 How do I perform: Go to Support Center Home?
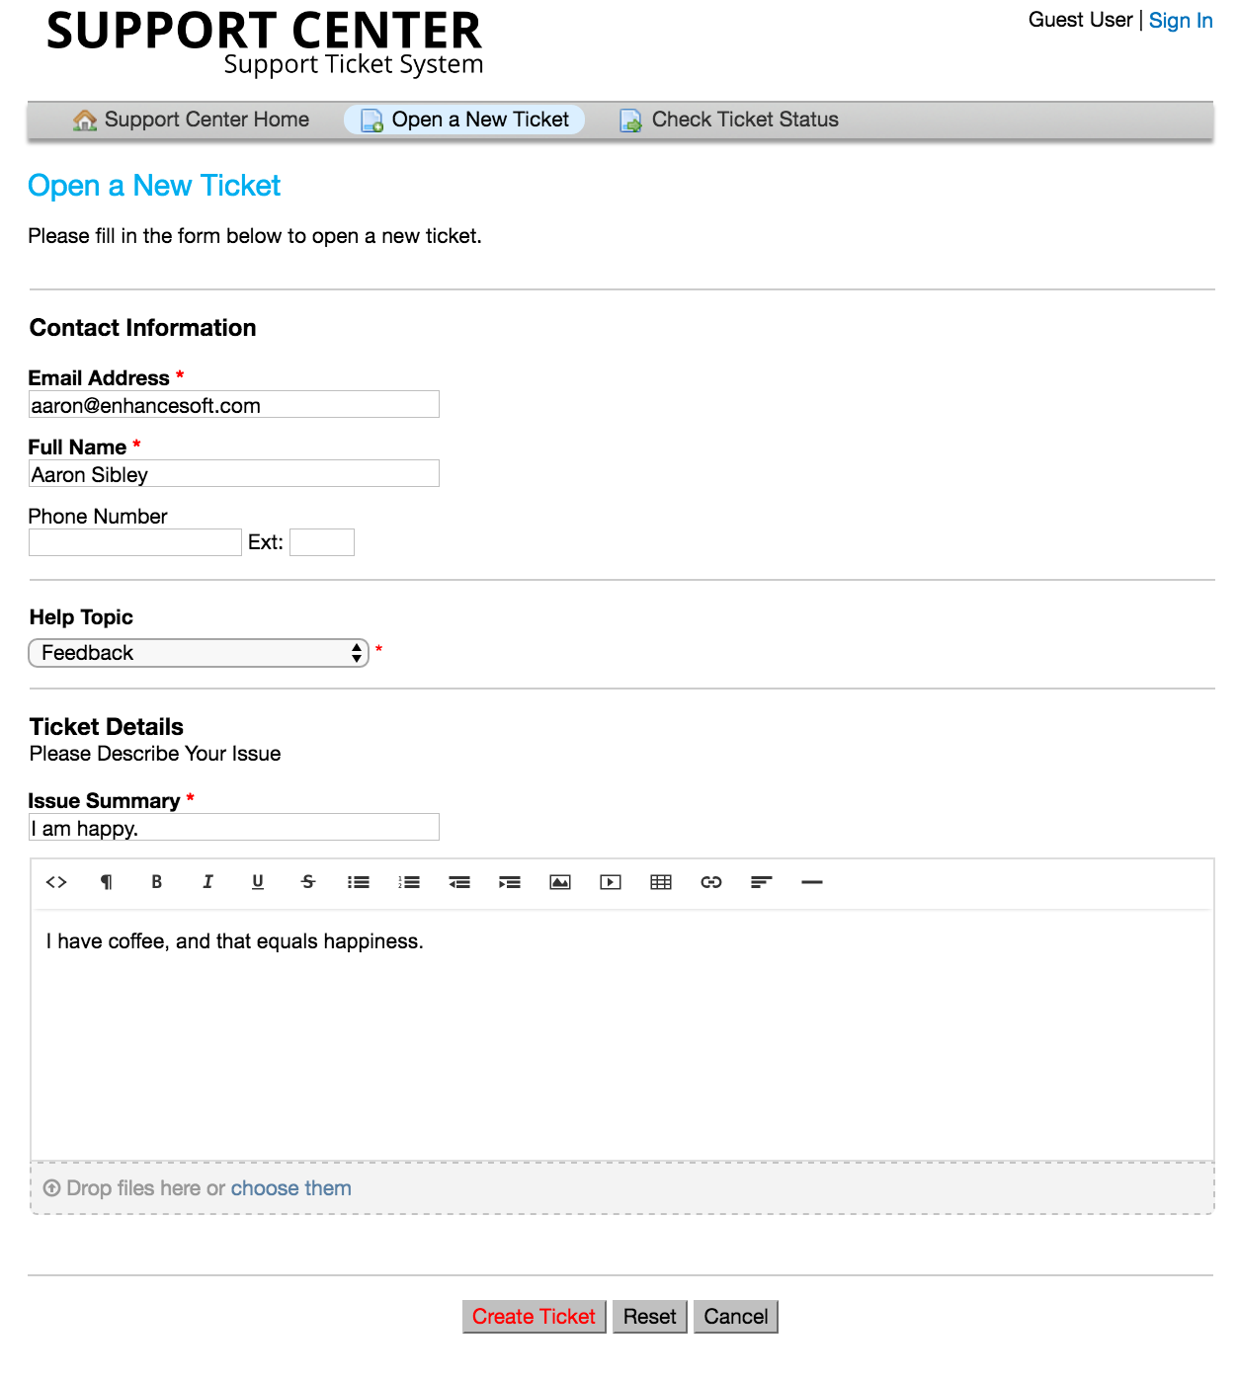point(206,119)
